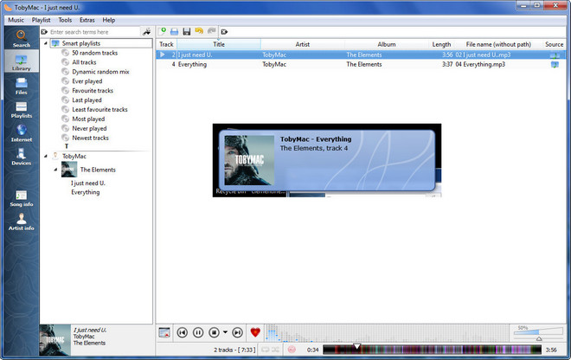Open the Extras menu
571x360 pixels.
pyautogui.click(x=87, y=20)
